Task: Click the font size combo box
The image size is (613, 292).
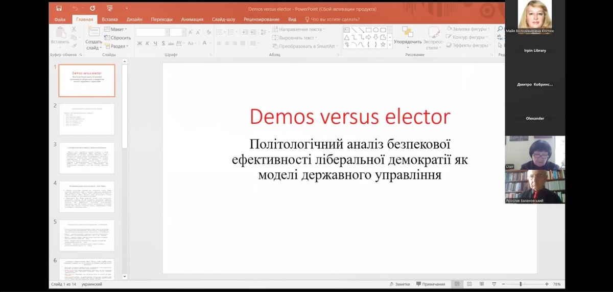Action: coord(178,32)
